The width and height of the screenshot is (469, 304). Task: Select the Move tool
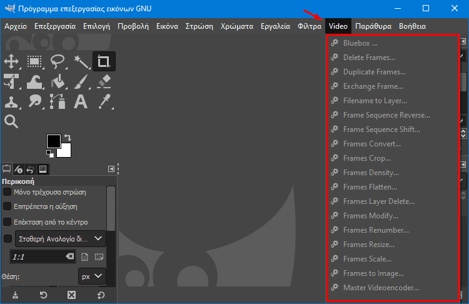tap(11, 61)
